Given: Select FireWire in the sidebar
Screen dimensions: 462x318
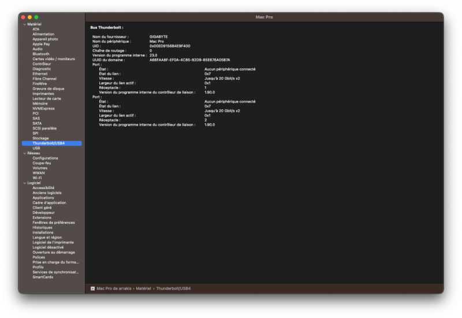Looking at the screenshot, I should (39, 84).
